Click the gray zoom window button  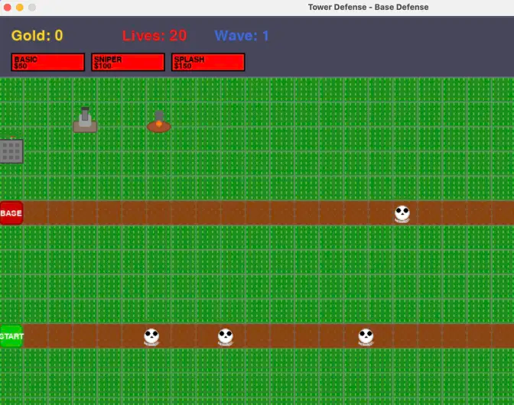[32, 8]
